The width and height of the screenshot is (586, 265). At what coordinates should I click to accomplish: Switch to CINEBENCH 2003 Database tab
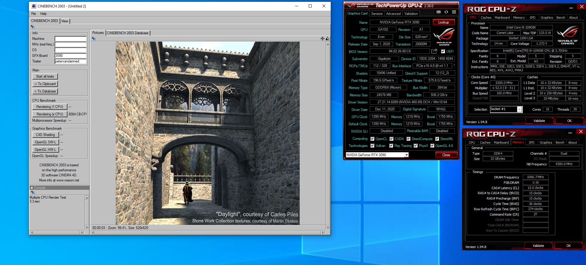coord(128,33)
